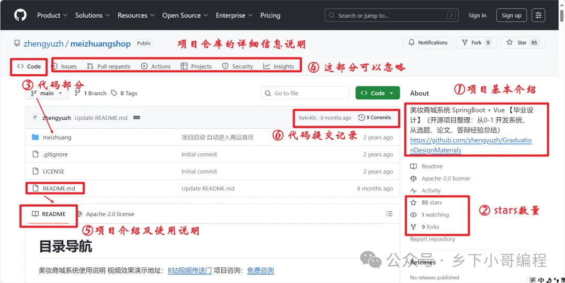
Task: Click the Releases heading link
Action: click(x=423, y=262)
